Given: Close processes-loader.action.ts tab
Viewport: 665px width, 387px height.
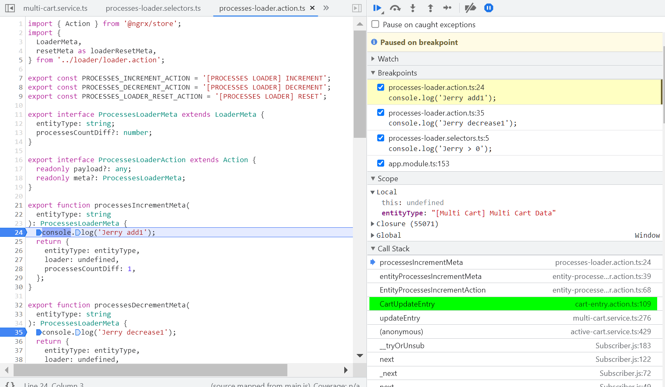Looking at the screenshot, I should click(x=313, y=8).
